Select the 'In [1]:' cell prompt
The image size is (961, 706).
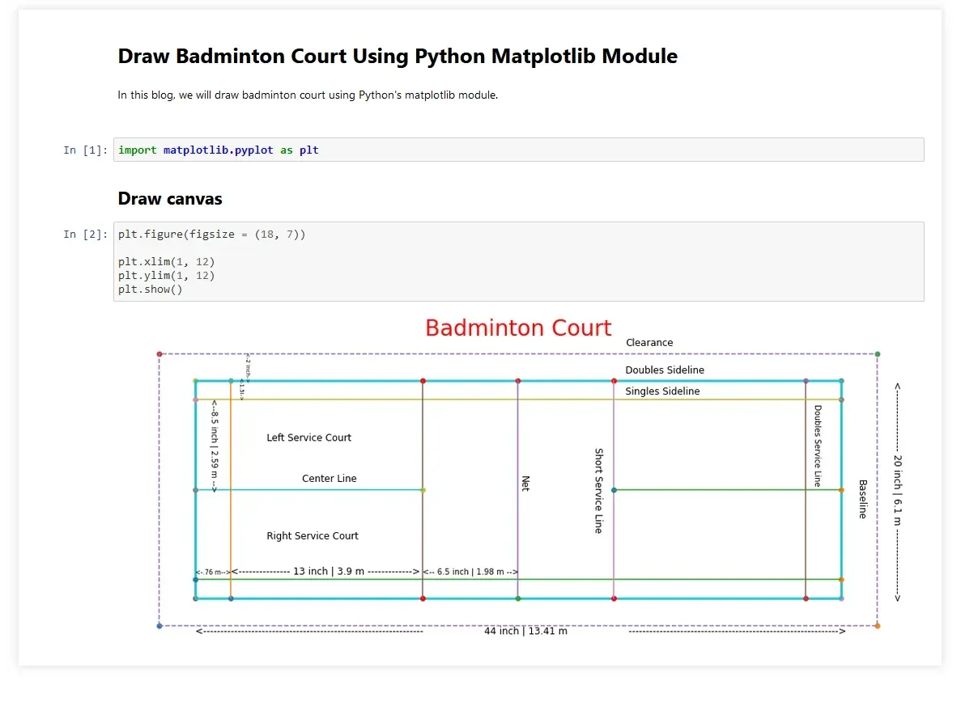click(x=85, y=150)
